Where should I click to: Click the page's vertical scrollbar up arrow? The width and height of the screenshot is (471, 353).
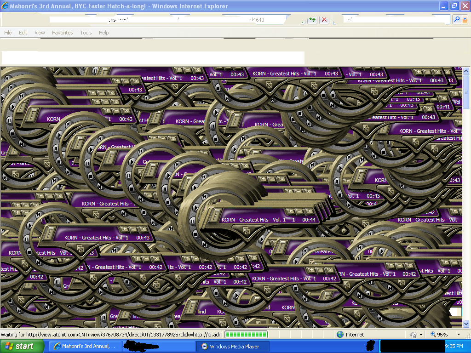coord(466,71)
